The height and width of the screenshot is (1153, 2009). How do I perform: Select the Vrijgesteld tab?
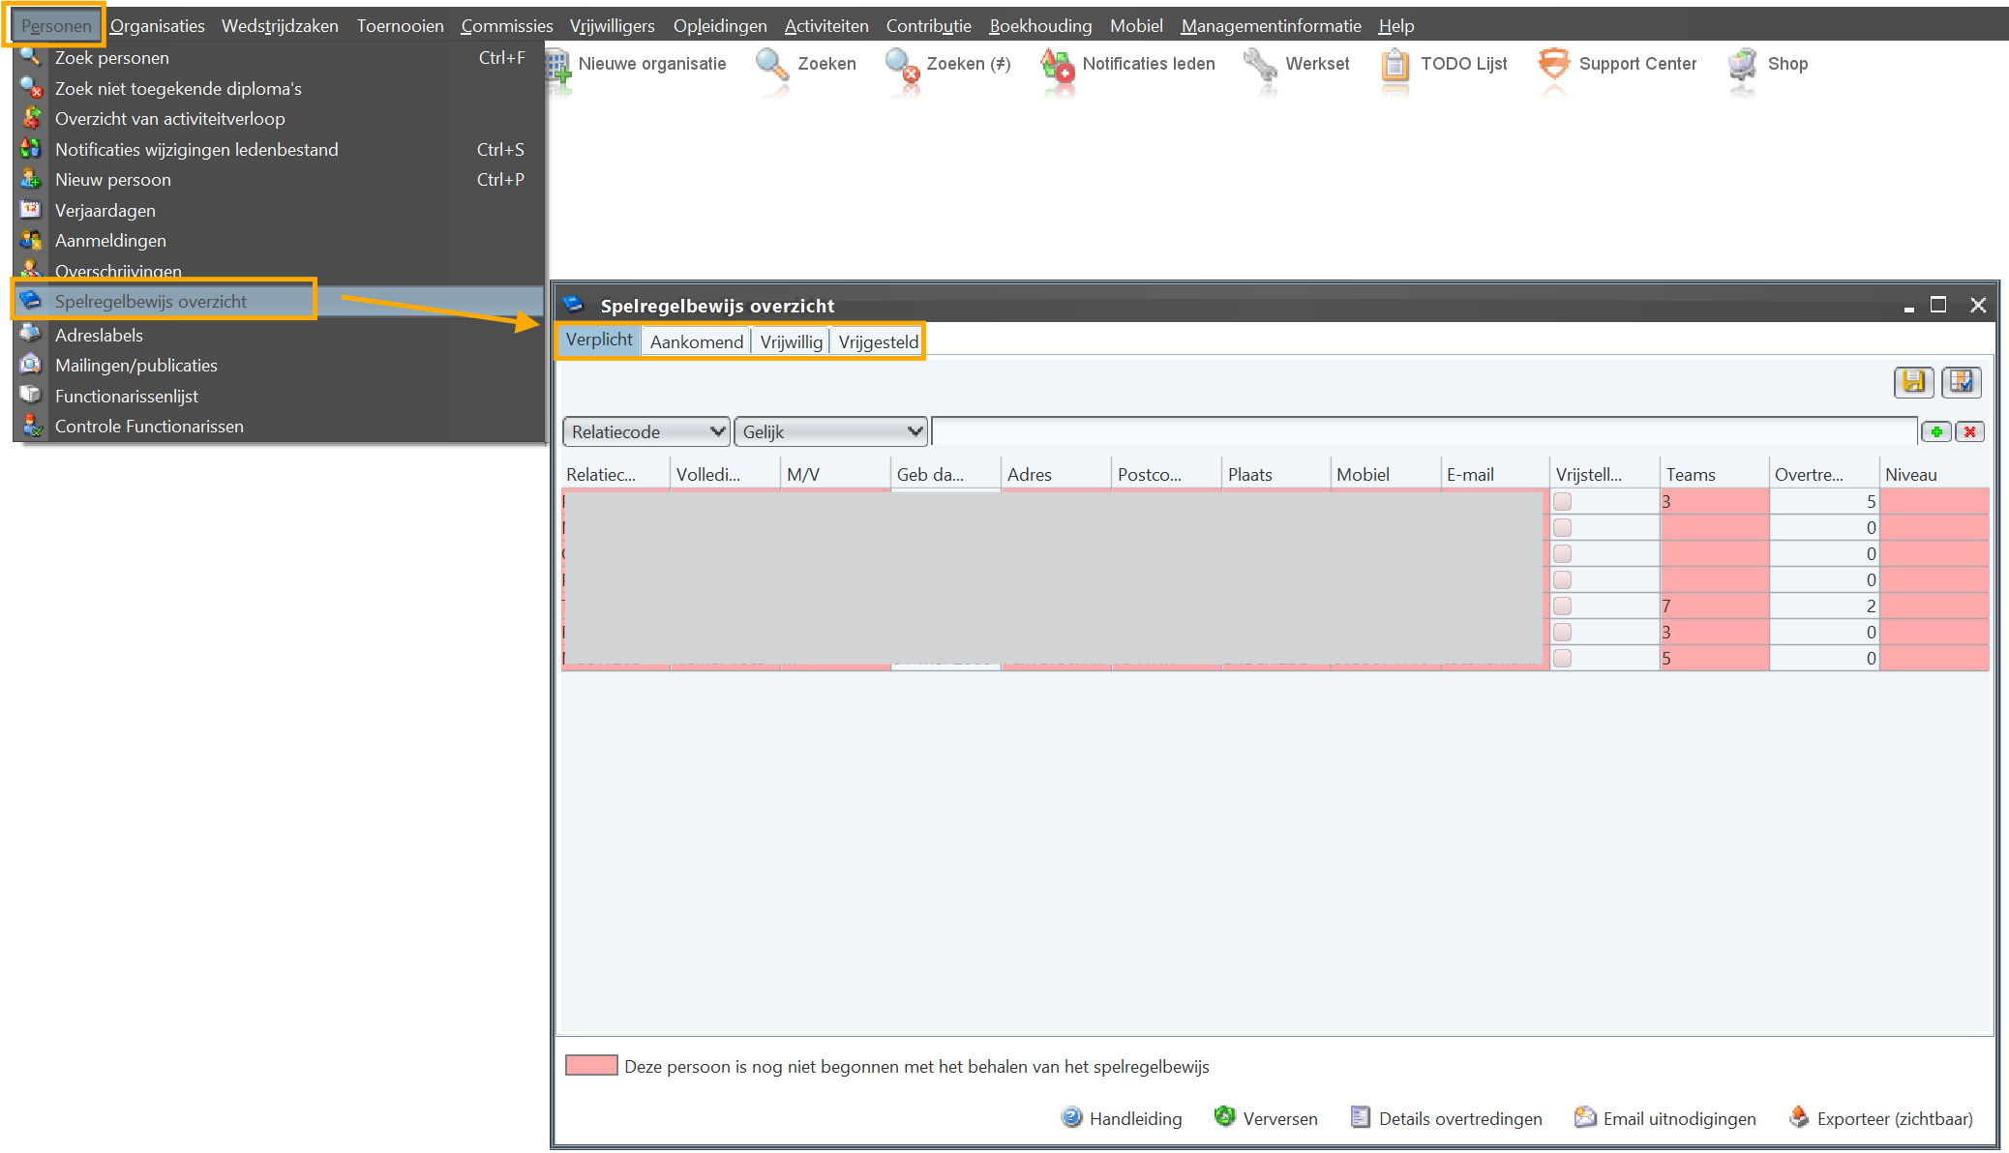(878, 341)
